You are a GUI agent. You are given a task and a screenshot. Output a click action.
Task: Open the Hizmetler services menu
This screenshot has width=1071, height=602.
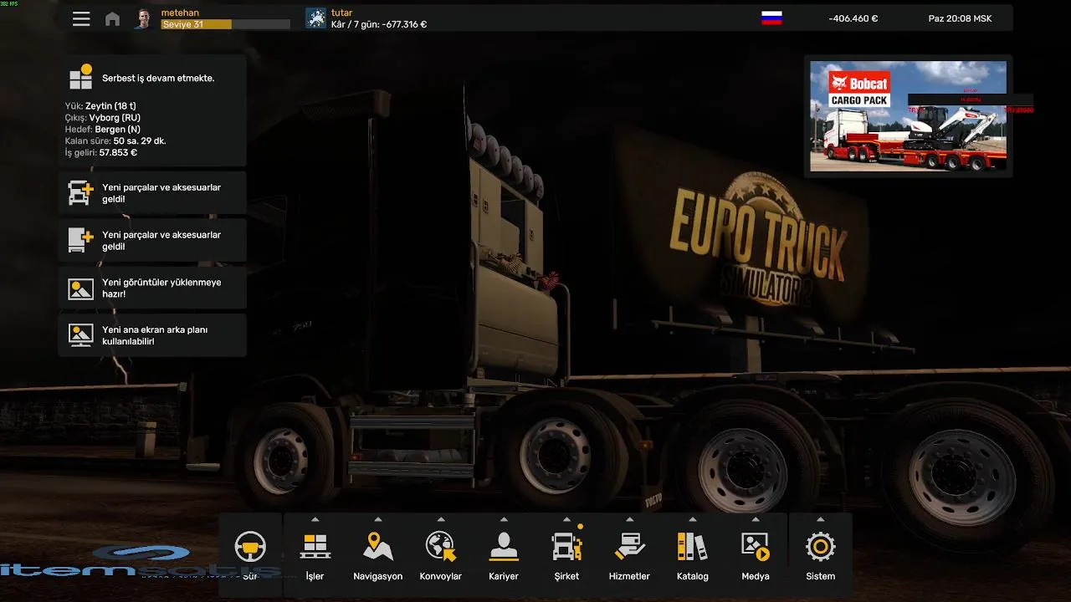629,555
